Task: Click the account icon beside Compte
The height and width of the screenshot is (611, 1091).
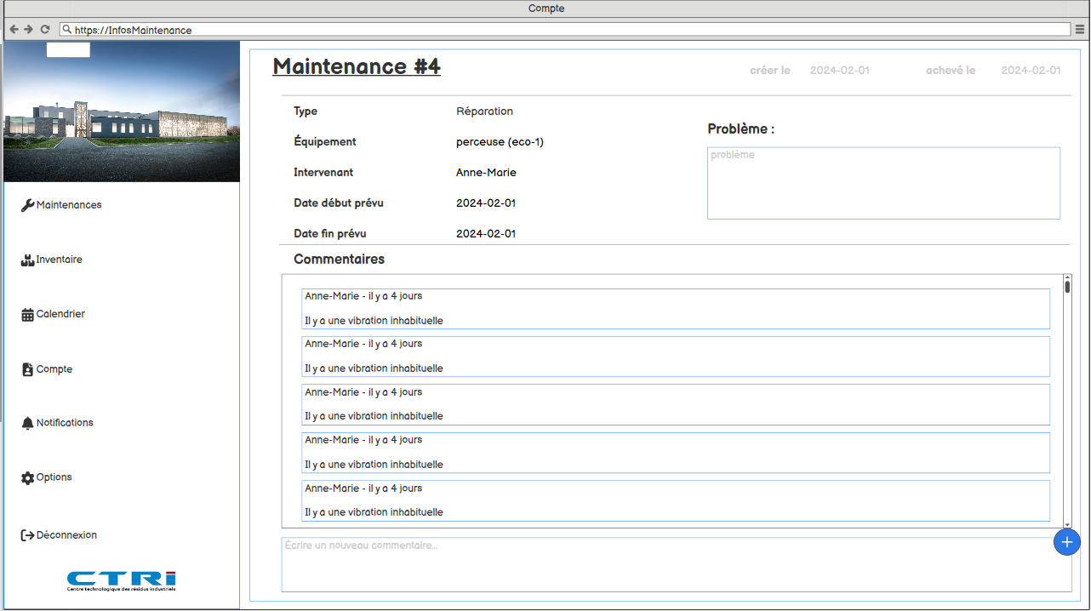Action: [x=27, y=369]
